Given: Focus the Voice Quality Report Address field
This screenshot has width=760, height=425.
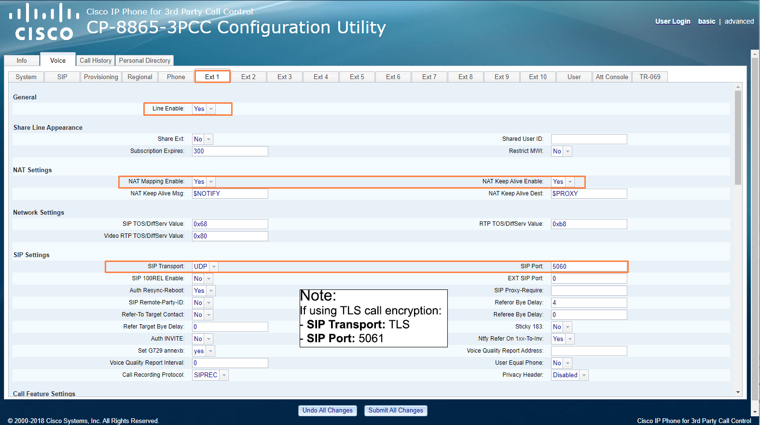Looking at the screenshot, I should tap(589, 351).
